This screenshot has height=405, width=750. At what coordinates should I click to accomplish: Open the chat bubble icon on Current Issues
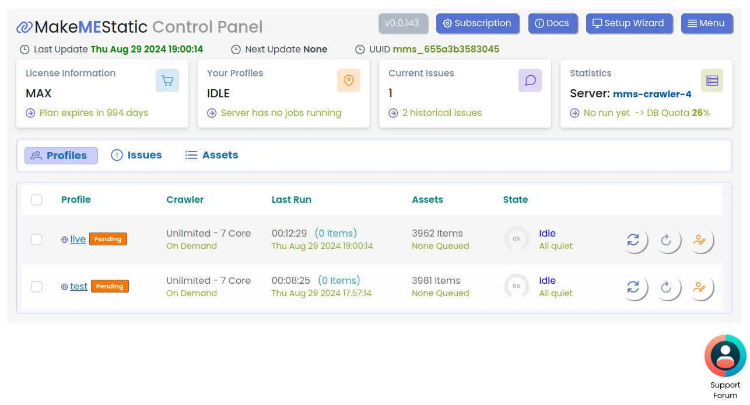[530, 80]
